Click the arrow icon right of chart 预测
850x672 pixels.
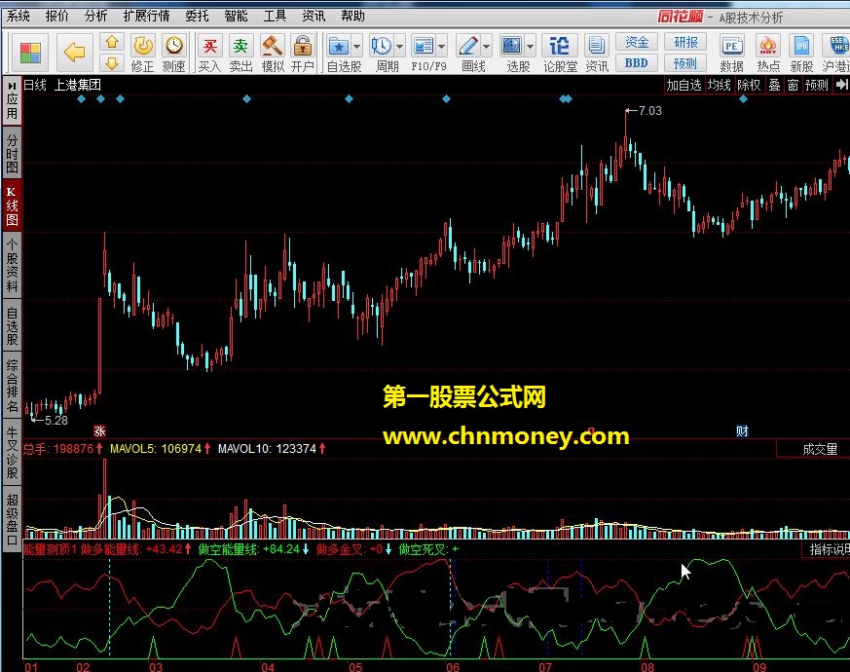pyautogui.click(x=841, y=85)
